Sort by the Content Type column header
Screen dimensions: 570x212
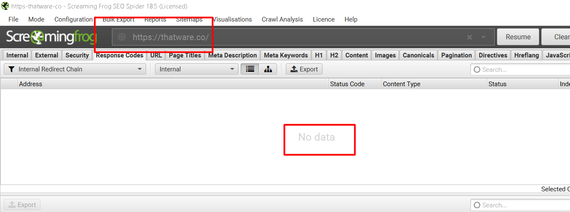(434, 84)
